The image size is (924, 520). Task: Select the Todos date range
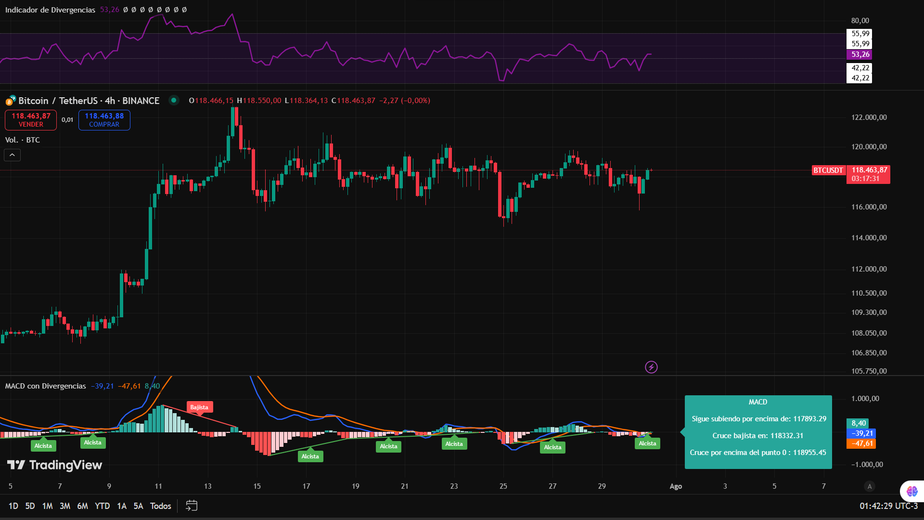(160, 506)
